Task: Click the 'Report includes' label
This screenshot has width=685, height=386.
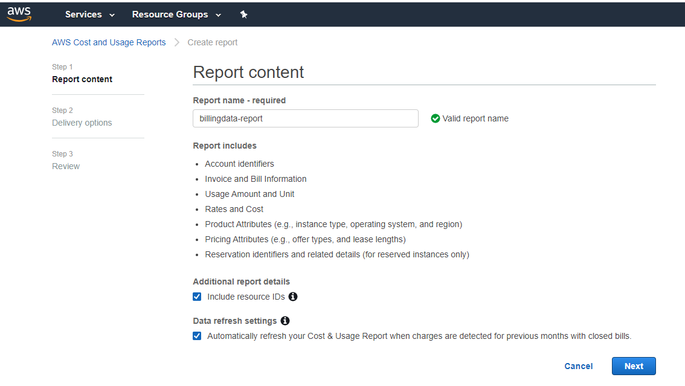Action: click(225, 146)
